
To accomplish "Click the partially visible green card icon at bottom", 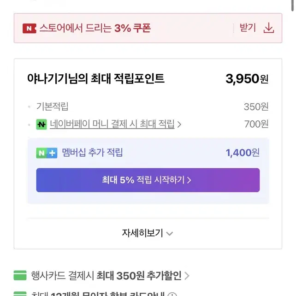I will tap(20, 294).
